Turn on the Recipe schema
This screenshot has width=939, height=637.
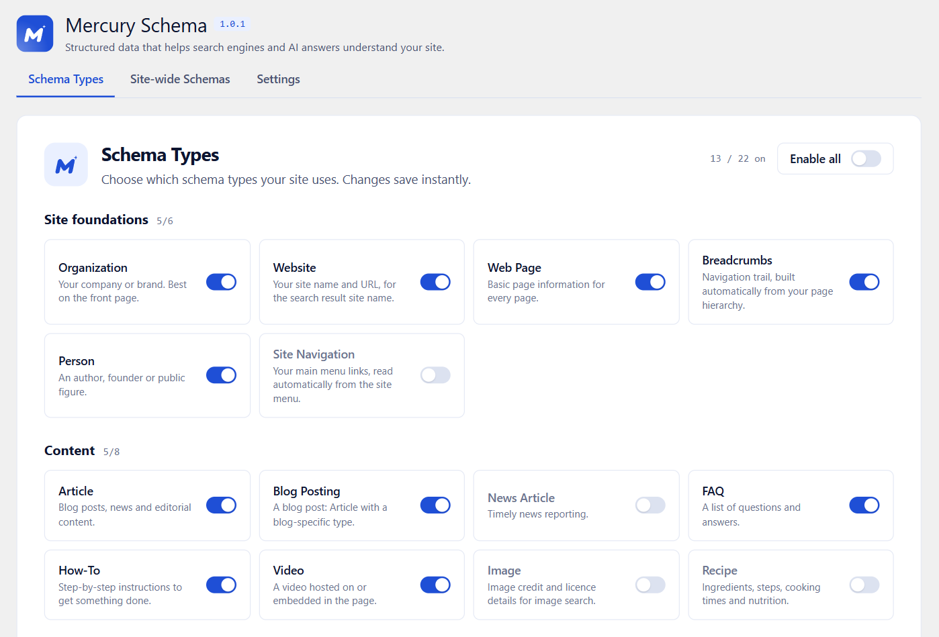pos(864,585)
